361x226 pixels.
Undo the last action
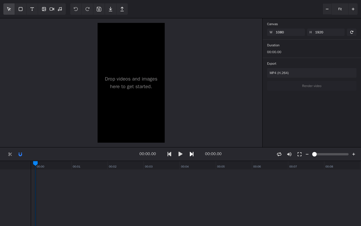click(x=76, y=9)
